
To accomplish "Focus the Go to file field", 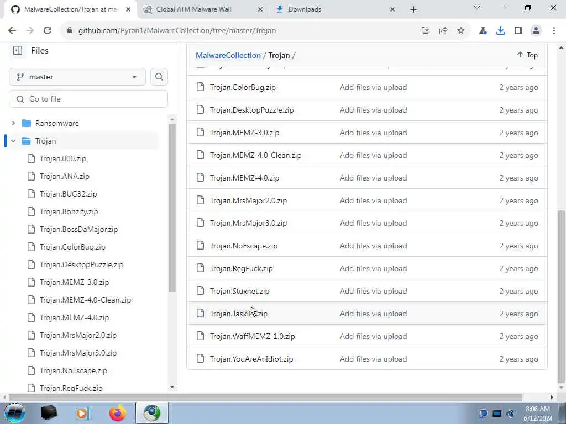I will (x=88, y=99).
